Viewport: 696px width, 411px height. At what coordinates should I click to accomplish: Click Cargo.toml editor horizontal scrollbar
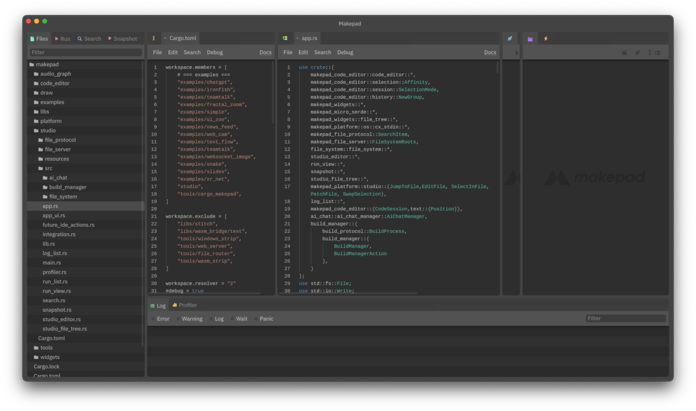[x=204, y=293]
